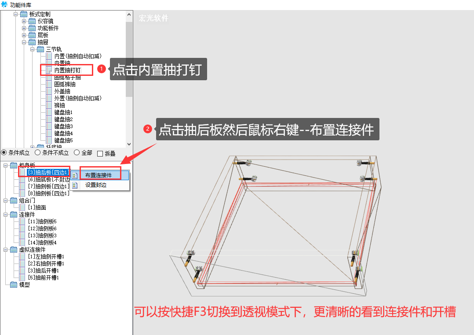The height and width of the screenshot is (335, 474).
Task: Click the tree panel vertical scrollbar thumb
Action: [129, 59]
